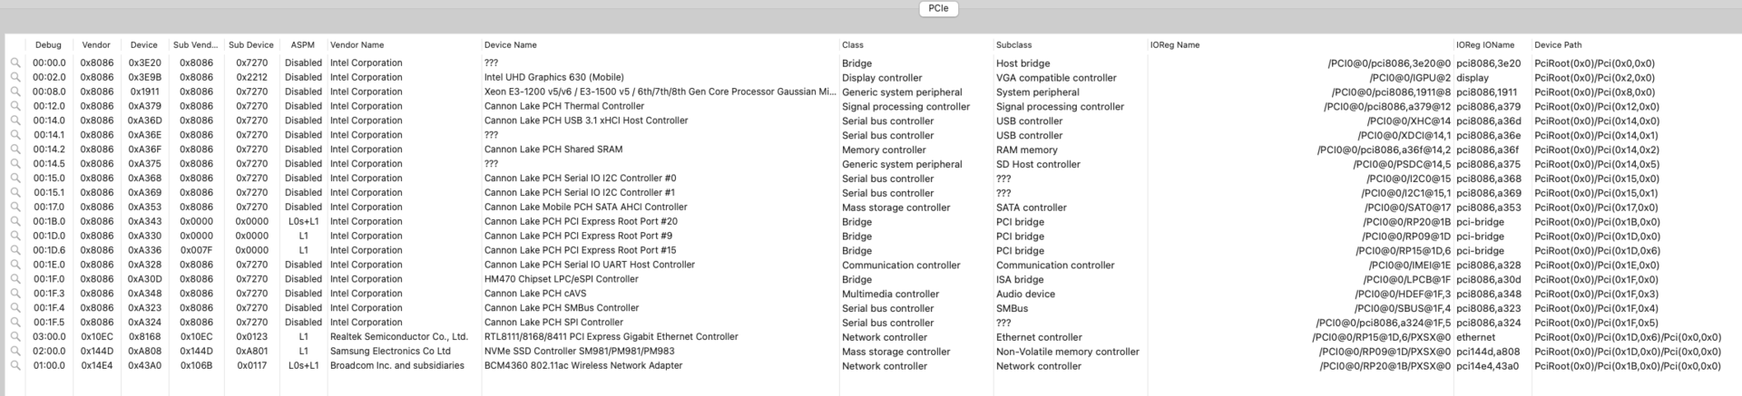Click the magnifier icon for the Samsung NVMe SSD Controller
The width and height of the screenshot is (1742, 396).
[15, 352]
